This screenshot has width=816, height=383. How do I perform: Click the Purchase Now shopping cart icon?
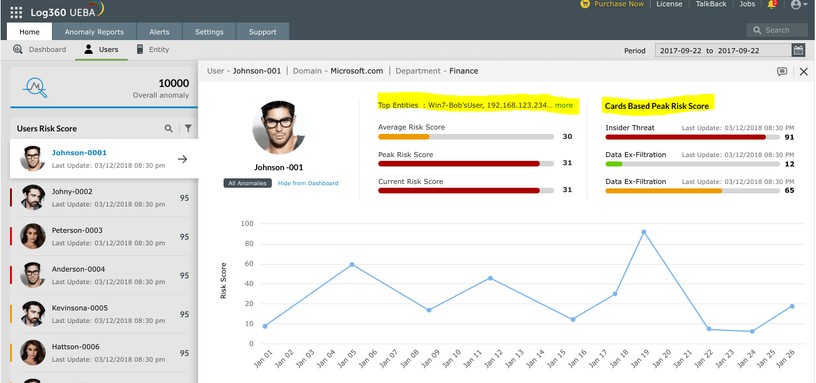(x=585, y=4)
